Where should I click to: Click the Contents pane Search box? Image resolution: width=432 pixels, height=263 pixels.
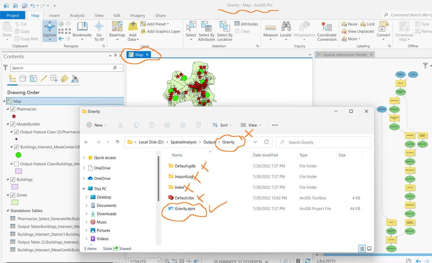[x=67, y=68]
